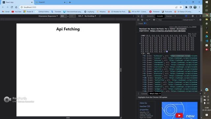Follow the reactjs.org react-devtools link
The width and height of the screenshot is (211, 119).
(x=168, y=31)
